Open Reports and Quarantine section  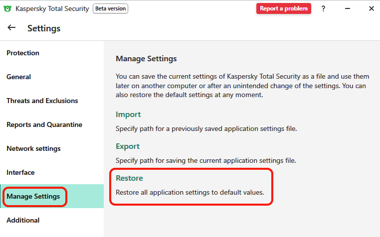click(44, 124)
